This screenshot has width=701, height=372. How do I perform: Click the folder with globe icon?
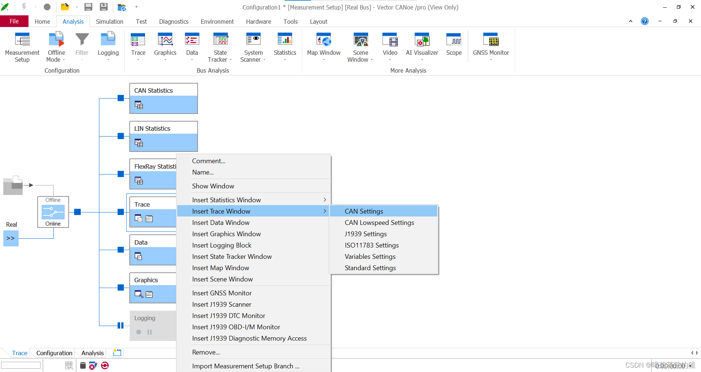coord(122,7)
